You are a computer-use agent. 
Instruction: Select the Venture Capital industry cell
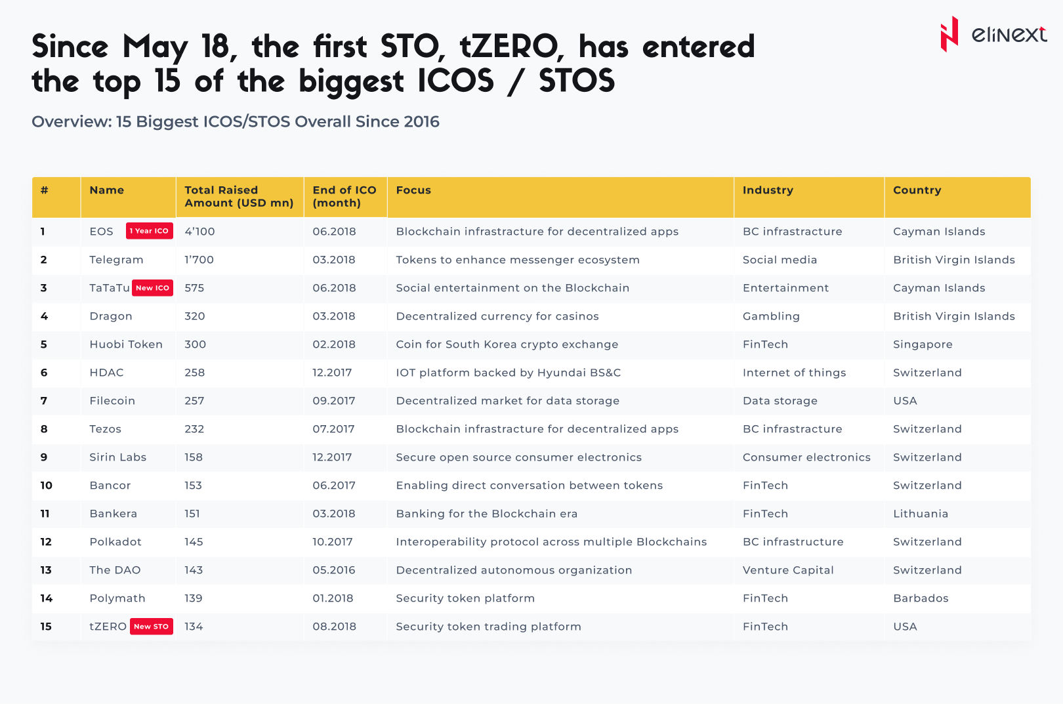click(x=788, y=570)
